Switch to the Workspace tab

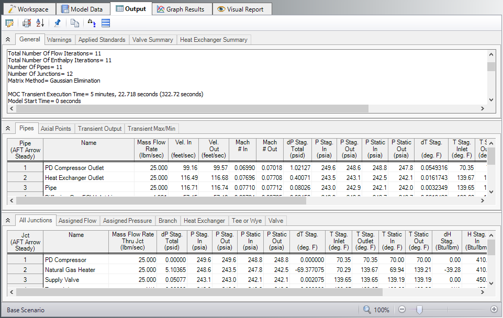[x=29, y=8]
